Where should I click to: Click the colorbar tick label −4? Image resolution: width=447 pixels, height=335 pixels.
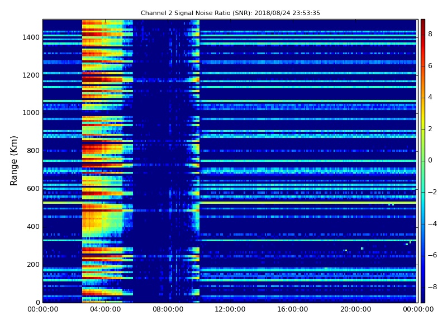click(432, 224)
